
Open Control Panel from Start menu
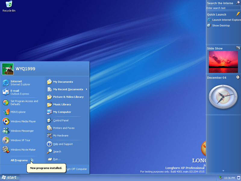61,120
